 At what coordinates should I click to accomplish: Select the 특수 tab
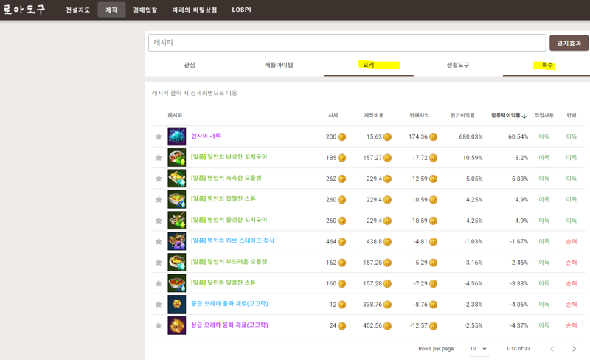pos(546,65)
